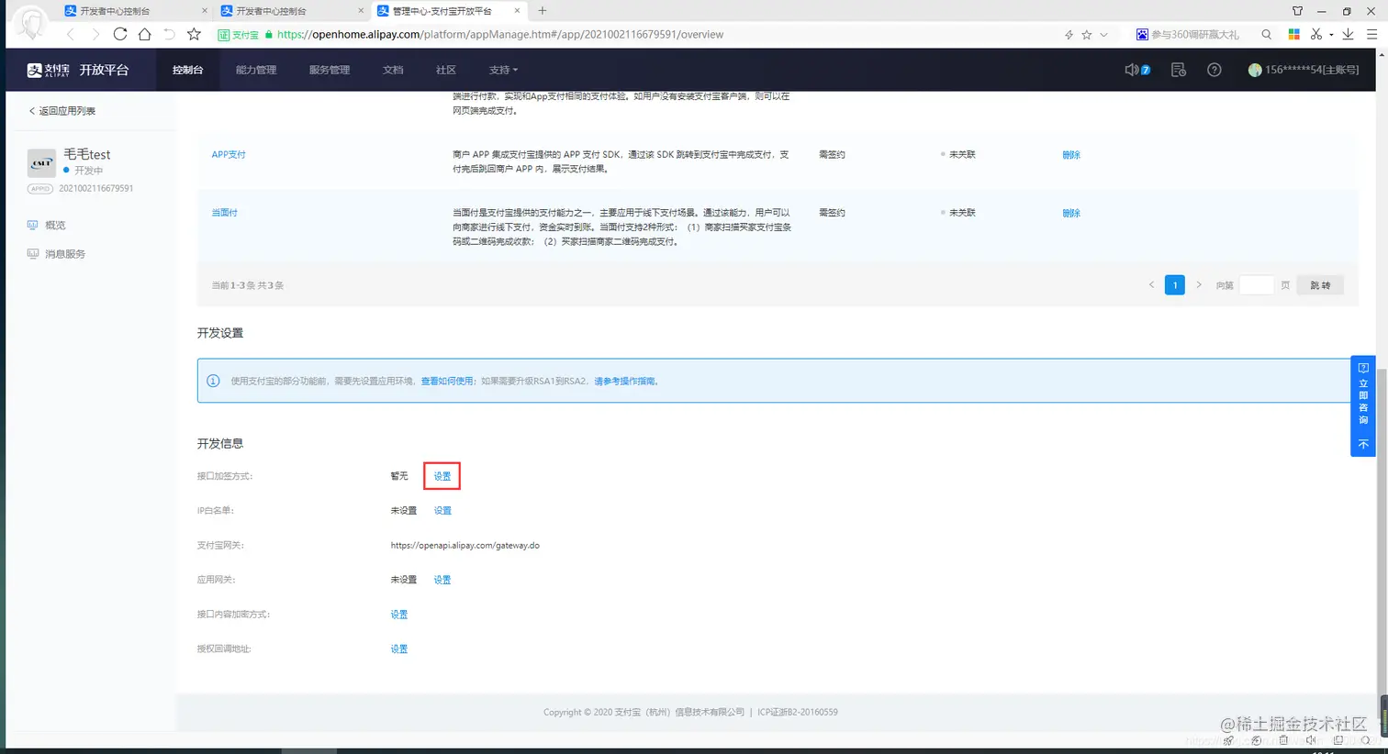The image size is (1388, 754).
Task: Click the browser forward arrow
Action: tap(95, 34)
